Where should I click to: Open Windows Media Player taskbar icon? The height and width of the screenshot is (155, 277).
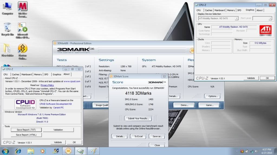43,151
